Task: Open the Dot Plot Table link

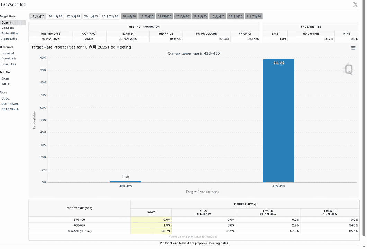Action: (6, 84)
